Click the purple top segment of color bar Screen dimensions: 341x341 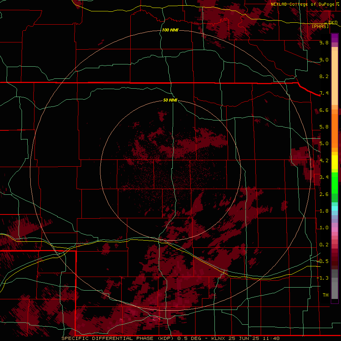tap(335, 38)
